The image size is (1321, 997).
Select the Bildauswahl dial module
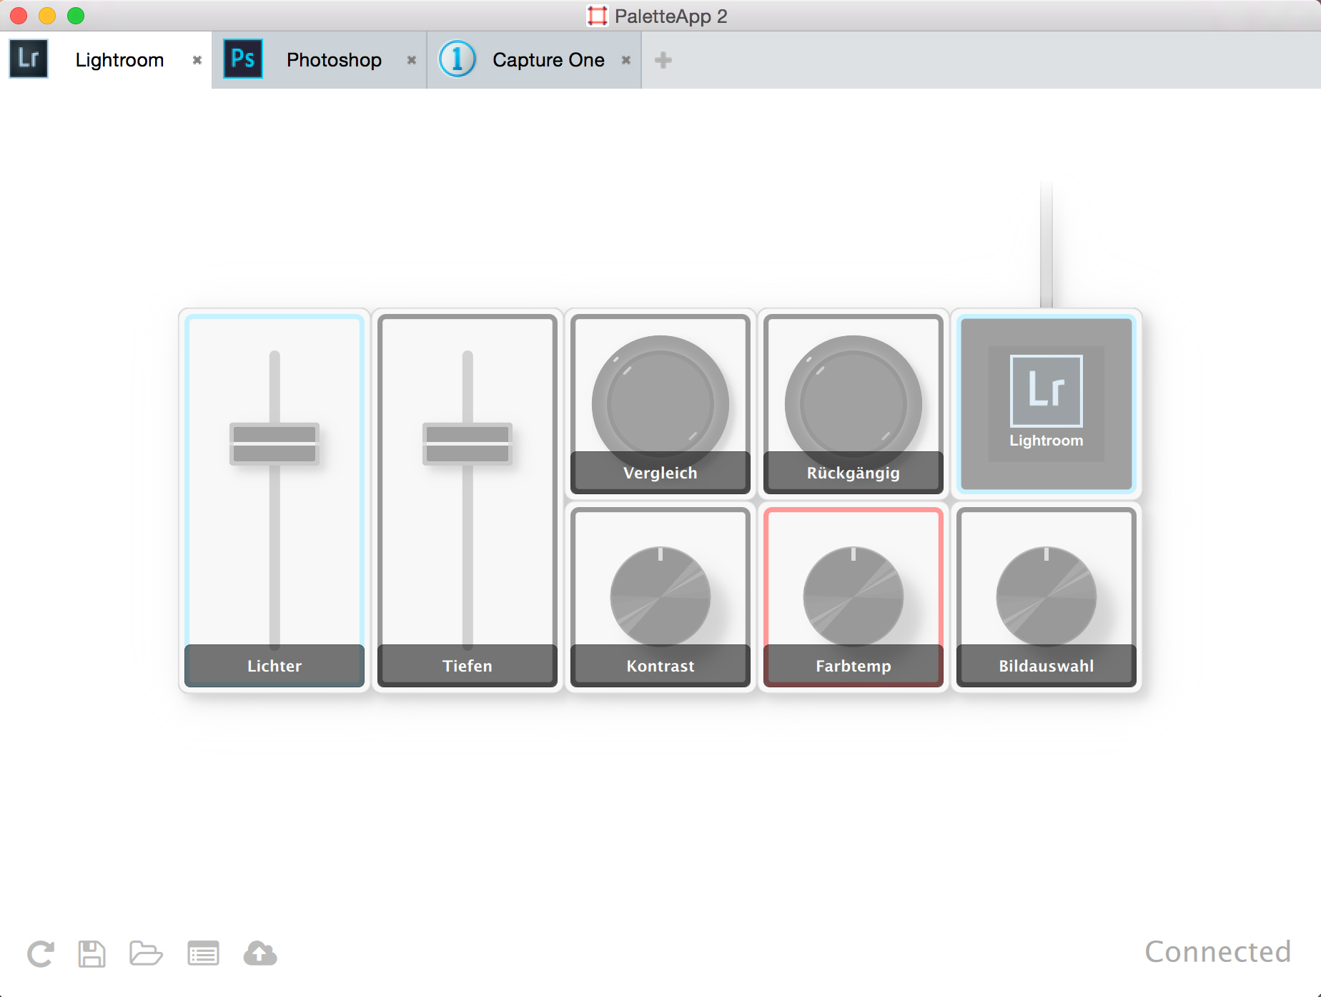(1047, 596)
